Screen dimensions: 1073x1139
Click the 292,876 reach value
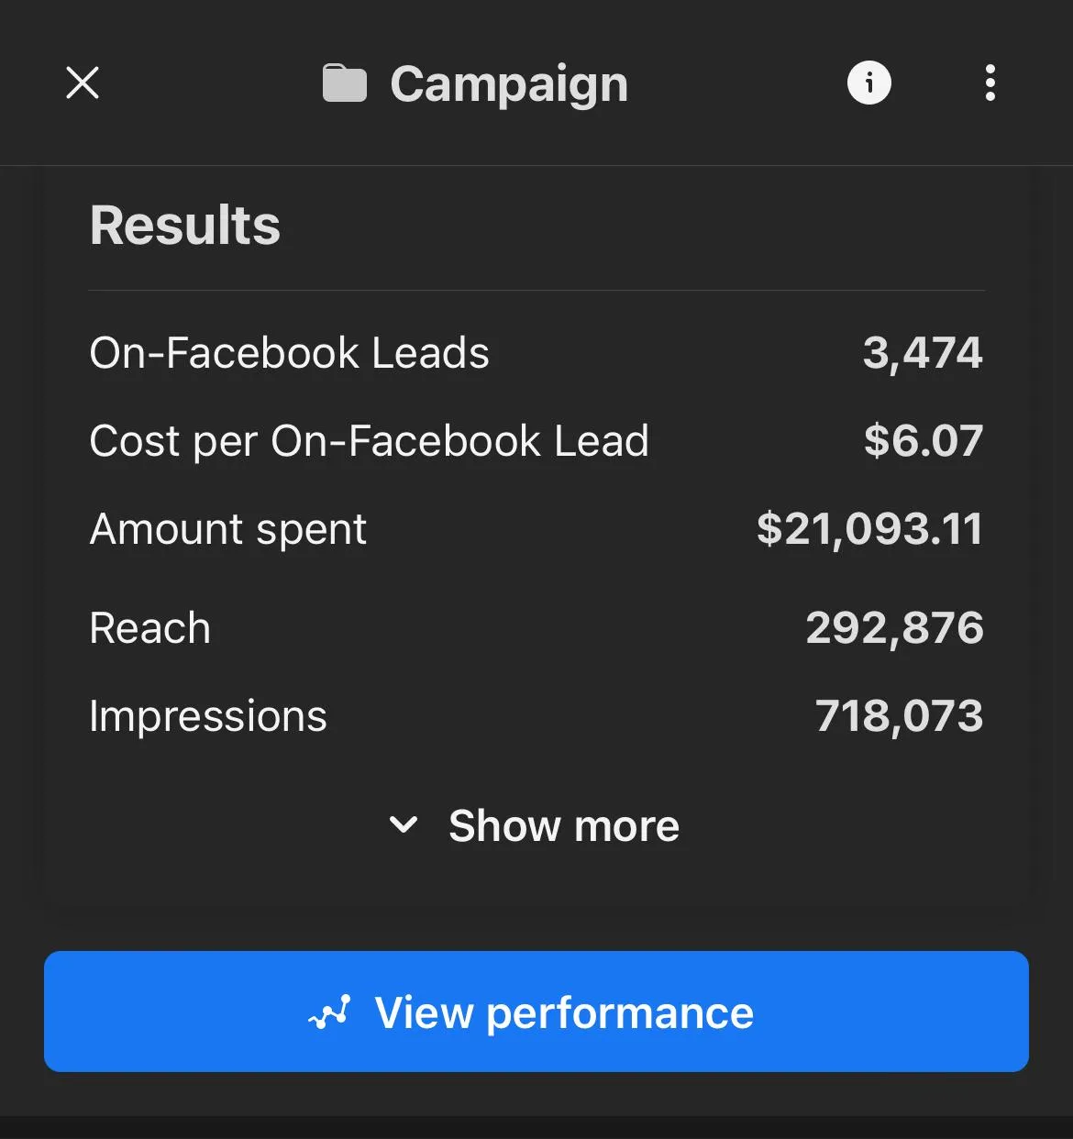(x=894, y=628)
